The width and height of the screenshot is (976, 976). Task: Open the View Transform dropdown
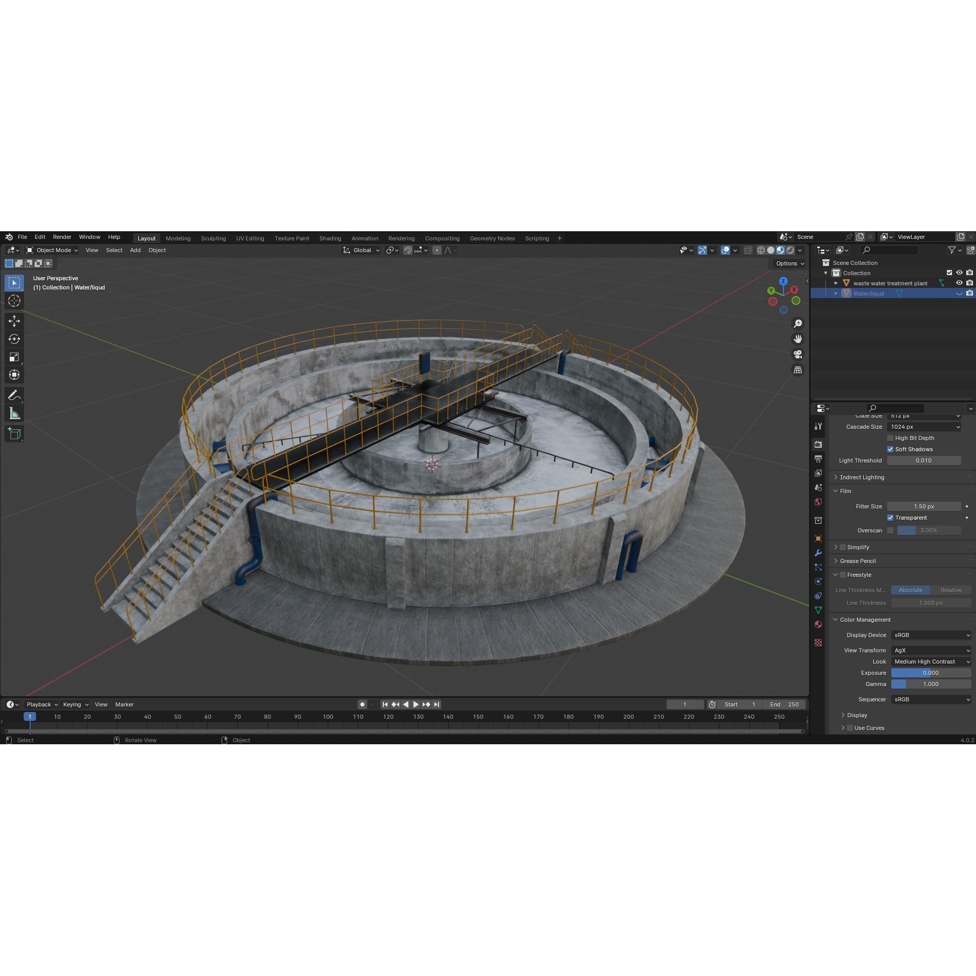pyautogui.click(x=931, y=650)
